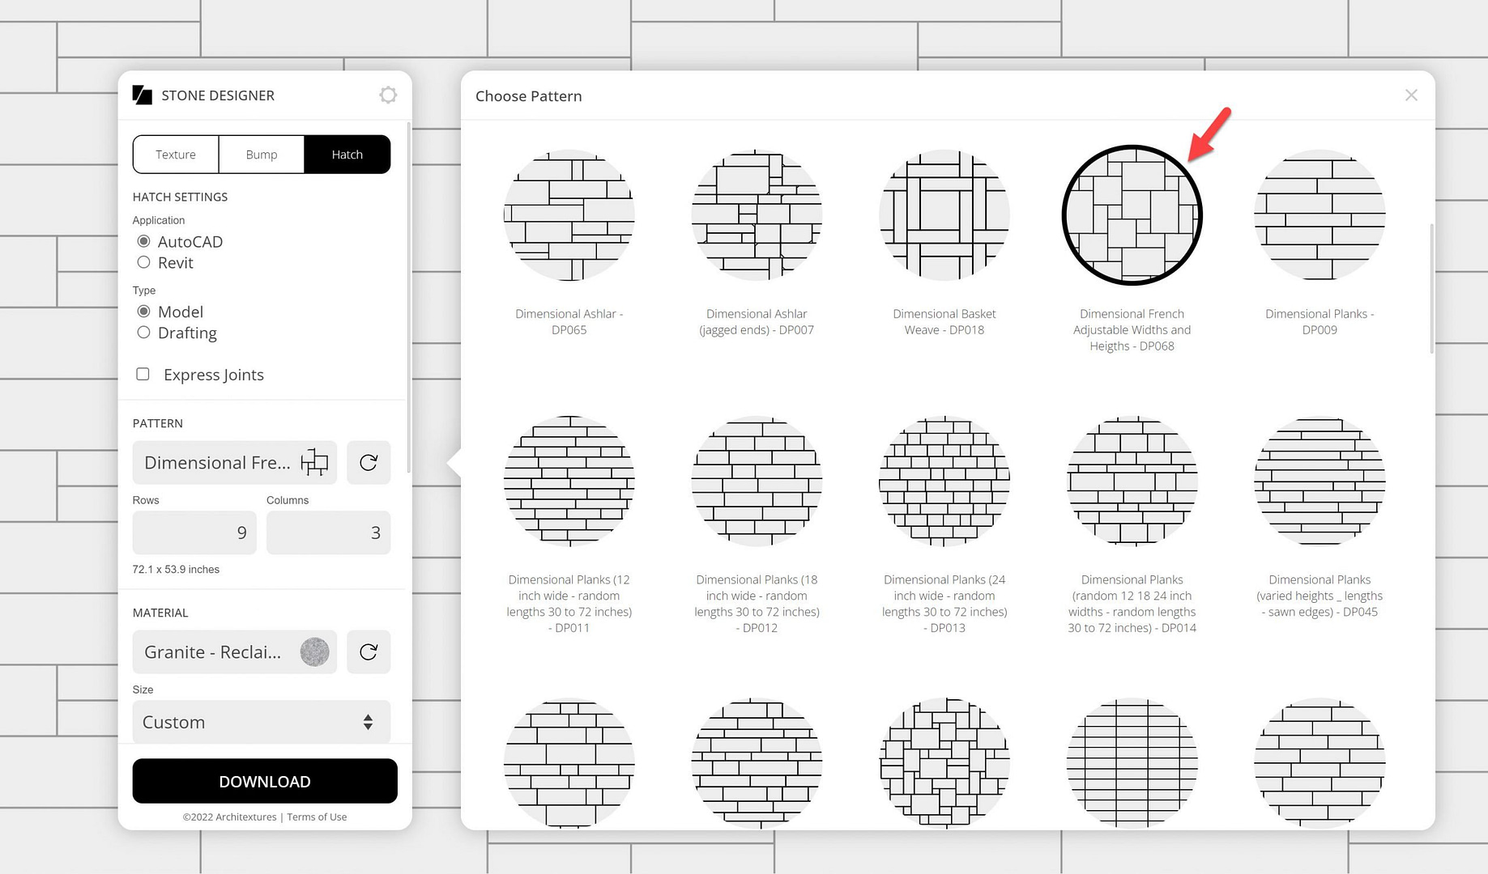
Task: Select Dimensional Ashlar DP065 pattern thumbnail
Action: point(569,215)
